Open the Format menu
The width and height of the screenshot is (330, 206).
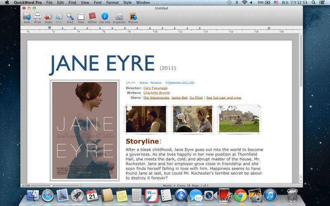[x=113, y=2]
